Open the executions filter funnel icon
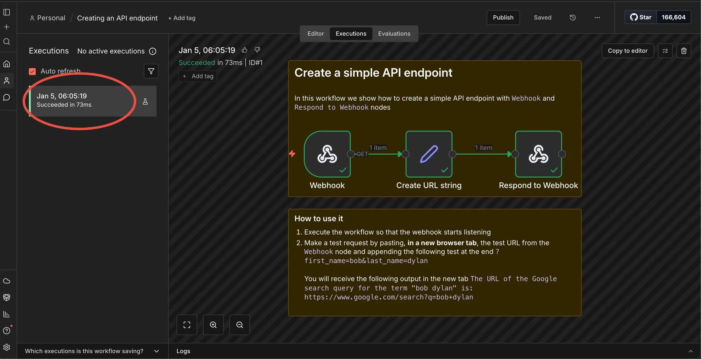Screen dimensions: 701x359 pyautogui.click(x=151, y=71)
